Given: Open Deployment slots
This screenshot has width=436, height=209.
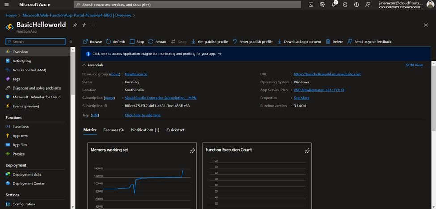Looking at the screenshot, I should [x=35, y=175].
